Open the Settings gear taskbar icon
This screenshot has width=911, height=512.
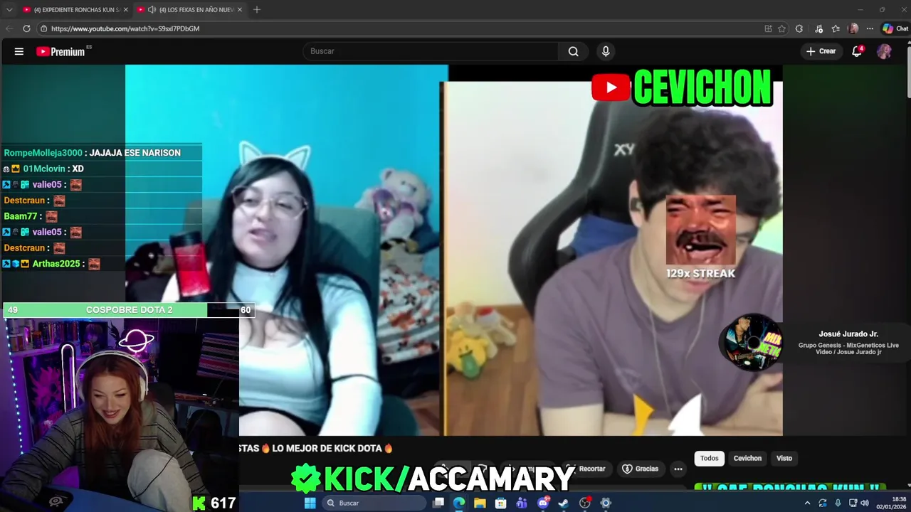(x=606, y=503)
